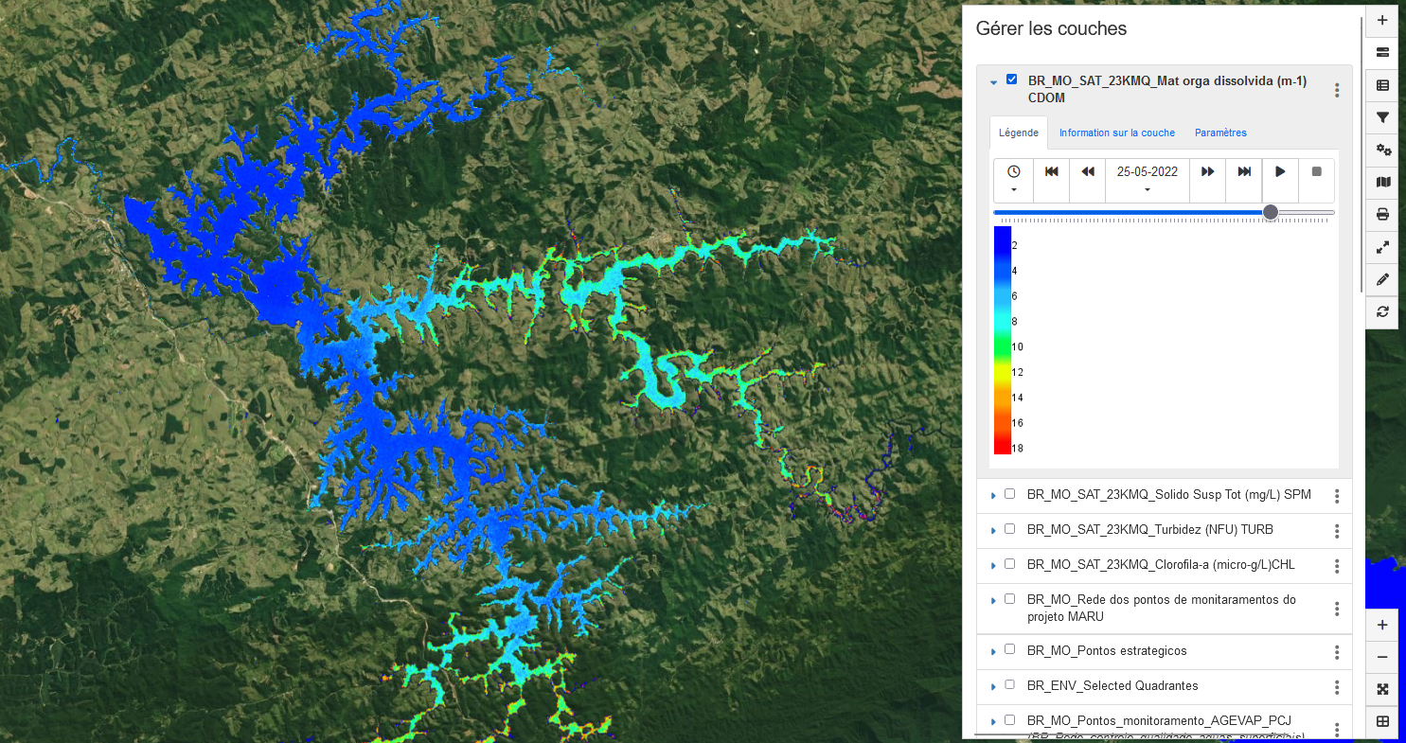
Task: Expand the Turbidez (NFU) TURB layer
Action: (x=992, y=530)
